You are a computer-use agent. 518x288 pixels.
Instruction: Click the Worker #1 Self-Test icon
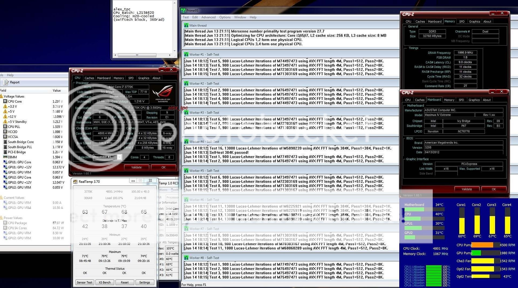186,54
